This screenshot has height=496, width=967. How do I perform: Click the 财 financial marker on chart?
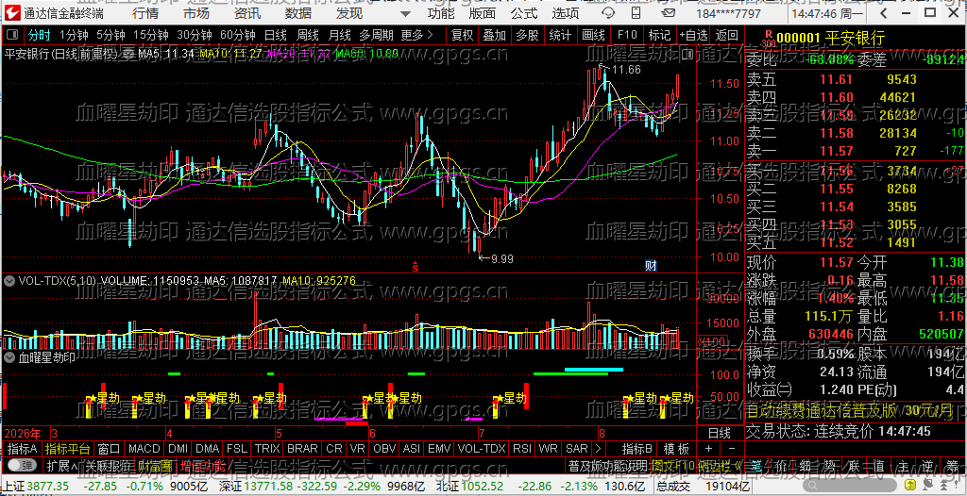[x=650, y=266]
